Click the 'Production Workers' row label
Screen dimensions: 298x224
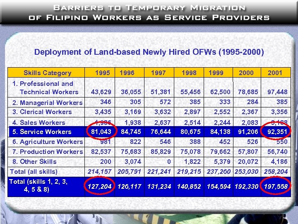[x=48, y=152]
